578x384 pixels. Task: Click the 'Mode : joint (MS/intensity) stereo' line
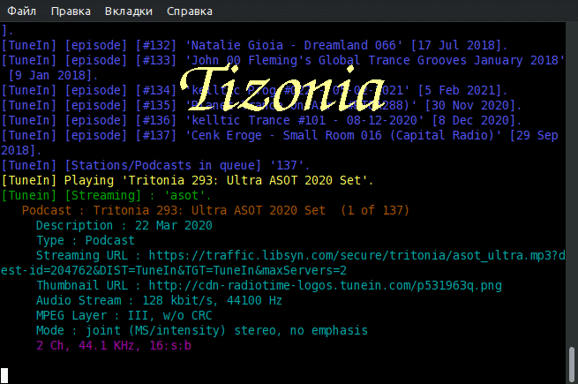coord(201,330)
